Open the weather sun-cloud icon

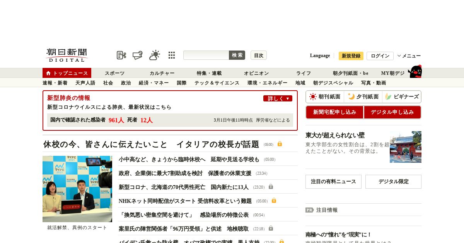(x=155, y=55)
